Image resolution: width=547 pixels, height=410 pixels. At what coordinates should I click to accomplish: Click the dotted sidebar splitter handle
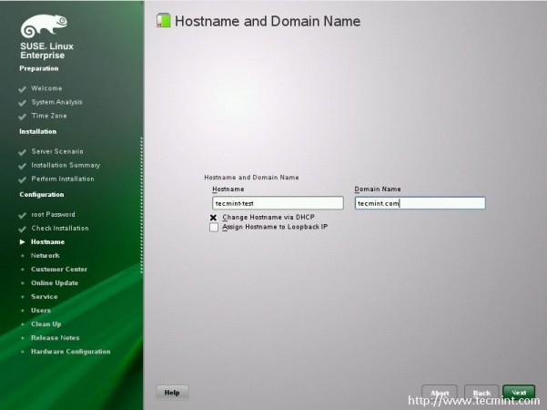(141, 205)
